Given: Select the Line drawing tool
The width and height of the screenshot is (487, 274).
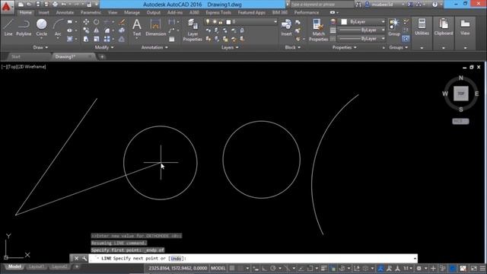Looking at the screenshot, I should coord(8,27).
